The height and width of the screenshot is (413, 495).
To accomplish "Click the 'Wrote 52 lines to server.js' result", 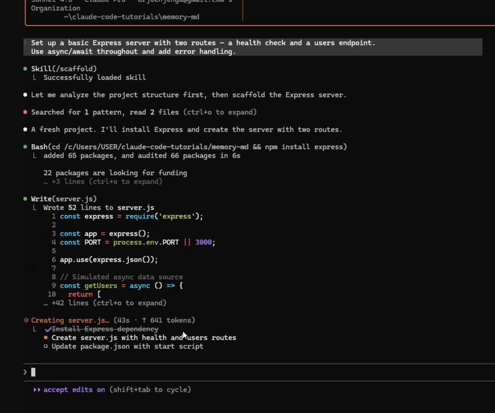I will [x=99, y=207].
